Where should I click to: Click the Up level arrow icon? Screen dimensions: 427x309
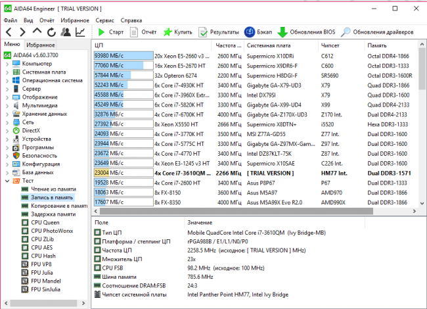coord(37,32)
